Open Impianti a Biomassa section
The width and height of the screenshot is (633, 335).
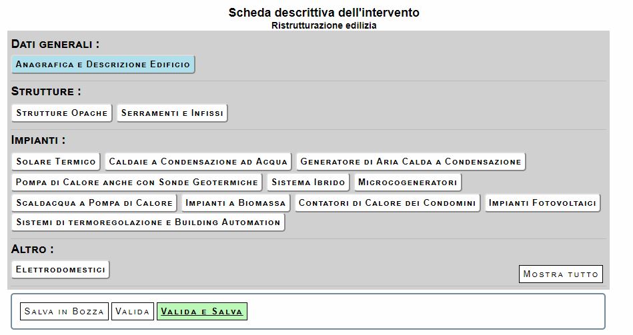coord(235,202)
